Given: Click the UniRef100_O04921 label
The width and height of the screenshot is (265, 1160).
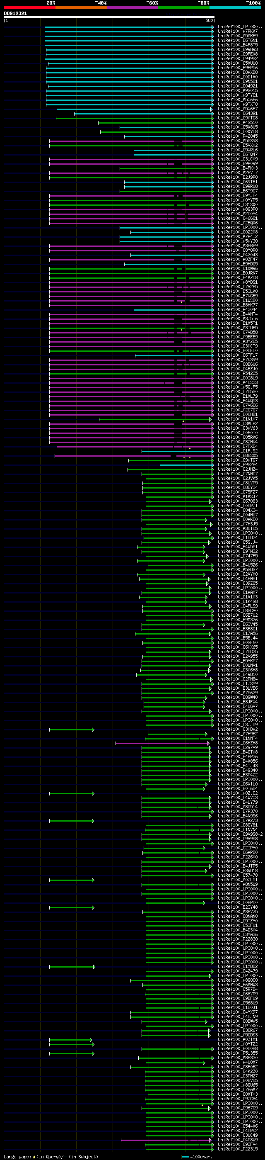Looking at the screenshot, I should point(238,86).
